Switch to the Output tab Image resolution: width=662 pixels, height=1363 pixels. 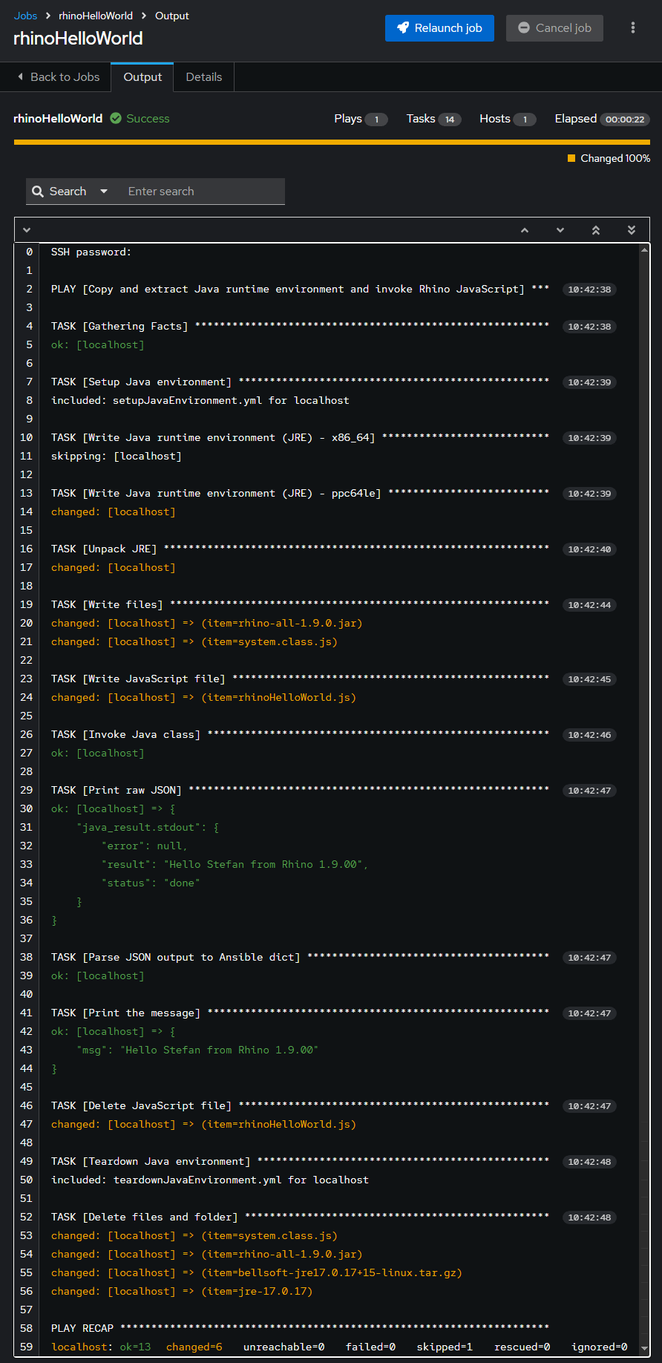[142, 77]
